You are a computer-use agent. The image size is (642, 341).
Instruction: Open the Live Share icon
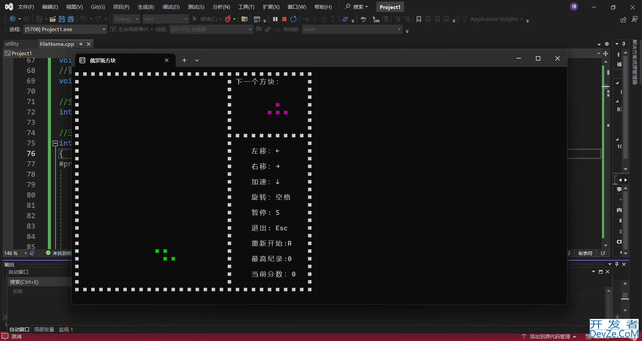tap(623, 19)
